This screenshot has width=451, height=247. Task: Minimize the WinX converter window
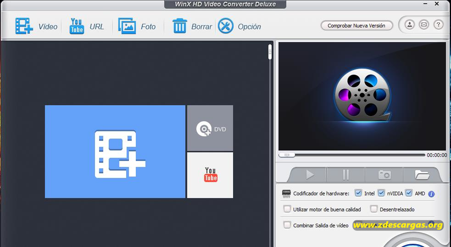click(425, 4)
